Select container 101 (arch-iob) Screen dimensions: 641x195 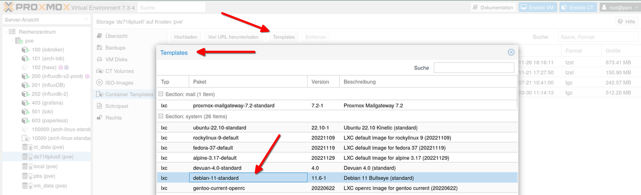pos(48,58)
